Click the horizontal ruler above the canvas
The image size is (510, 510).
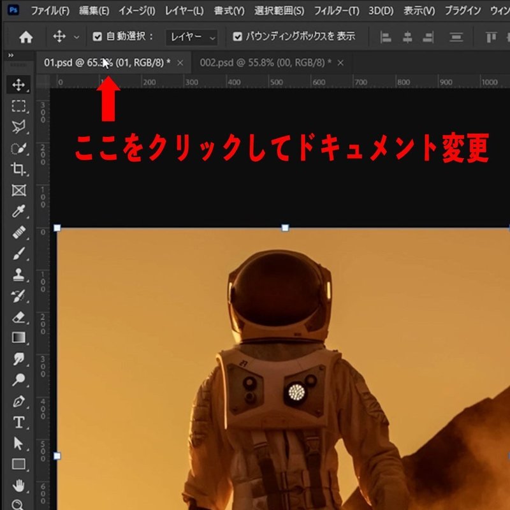(x=280, y=82)
